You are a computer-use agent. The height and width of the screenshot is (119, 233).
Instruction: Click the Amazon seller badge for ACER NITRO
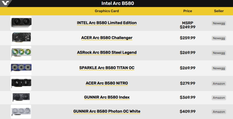pos(219,84)
